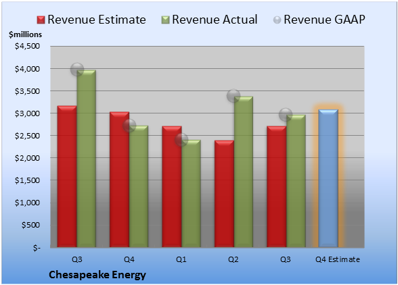Image resolution: width=398 pixels, height=285 pixels.
Task: Click the $4,000 axis value
Action: [x=27, y=69]
